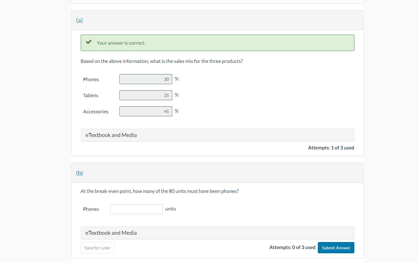The width and height of the screenshot is (419, 263).
Task: Expand eTextbook and Media in part (a)
Action: (217, 135)
